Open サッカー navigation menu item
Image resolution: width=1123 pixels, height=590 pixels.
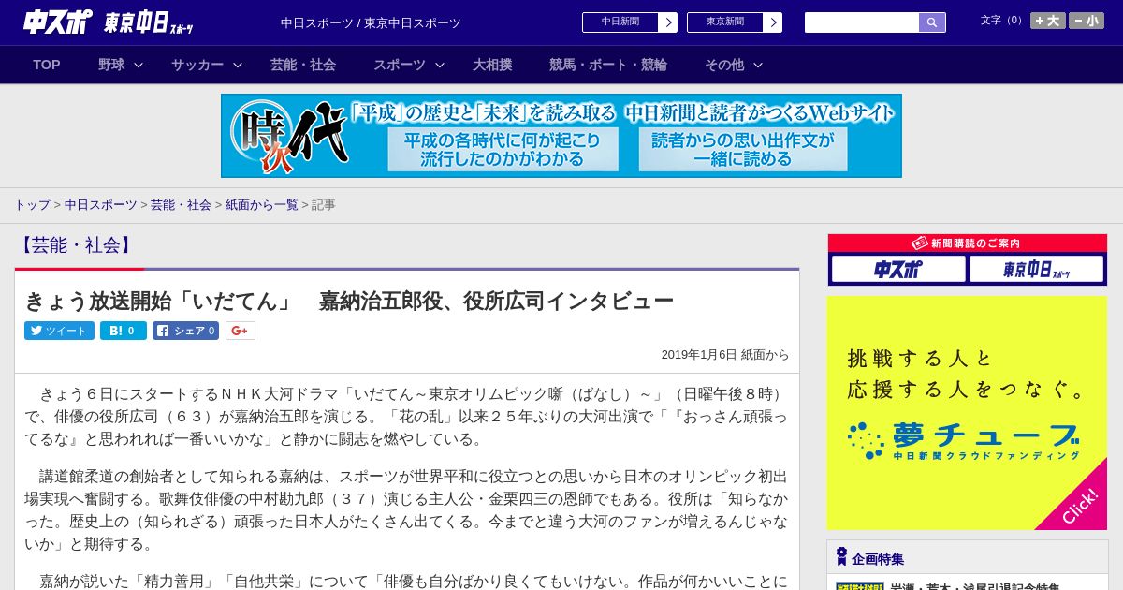tap(197, 65)
